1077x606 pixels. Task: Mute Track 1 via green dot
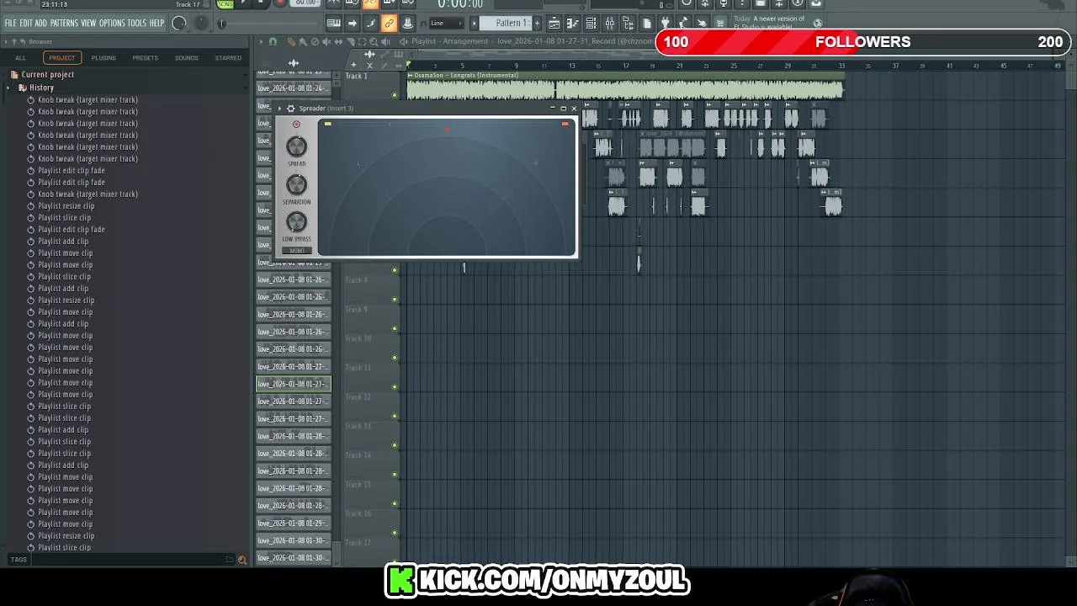tap(395, 95)
